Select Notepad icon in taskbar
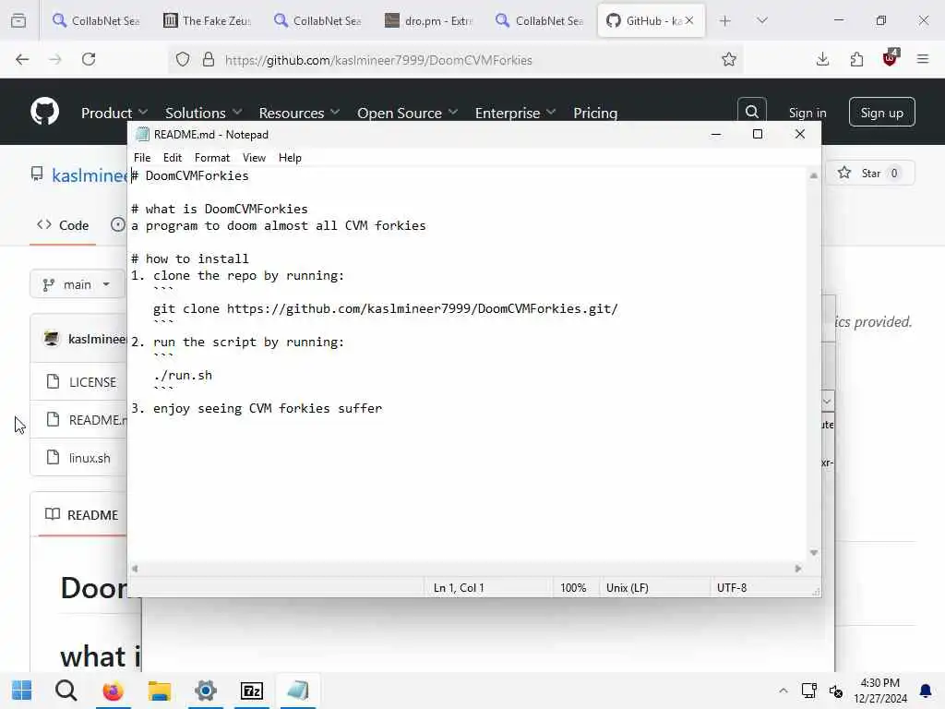The height and width of the screenshot is (709, 945). pyautogui.click(x=298, y=691)
